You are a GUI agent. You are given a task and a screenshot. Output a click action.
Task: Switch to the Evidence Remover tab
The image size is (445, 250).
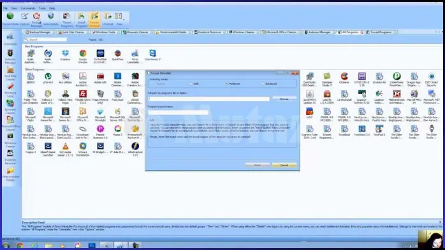[210, 32]
